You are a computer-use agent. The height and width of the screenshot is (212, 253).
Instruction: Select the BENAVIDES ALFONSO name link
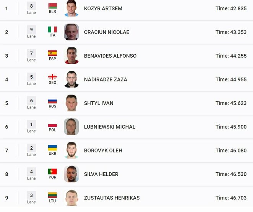click(x=110, y=56)
